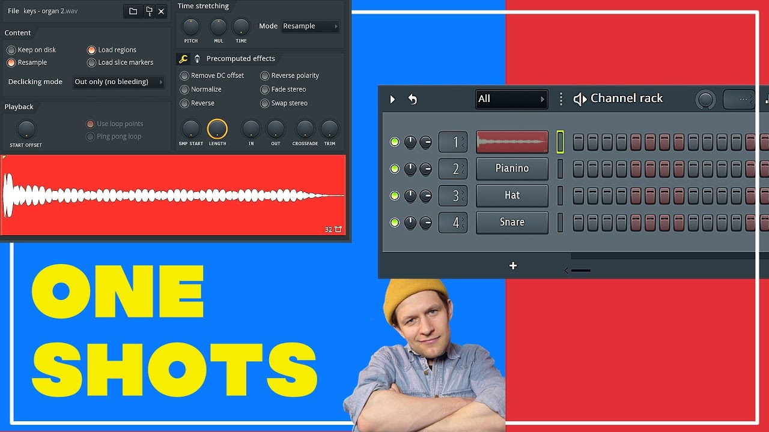Screen dimensions: 769x432
Task: Click mixer track number 4 selector
Action: point(453,223)
